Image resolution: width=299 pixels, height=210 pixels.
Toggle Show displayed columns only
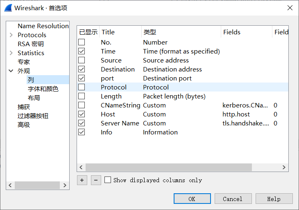(x=108, y=180)
